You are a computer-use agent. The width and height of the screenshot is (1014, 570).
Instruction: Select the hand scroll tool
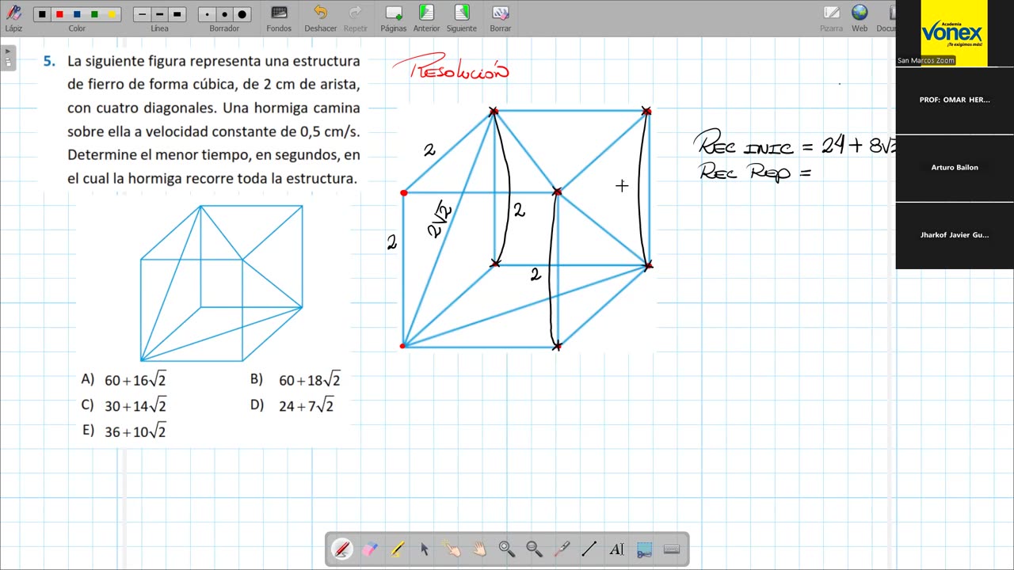pyautogui.click(x=479, y=549)
